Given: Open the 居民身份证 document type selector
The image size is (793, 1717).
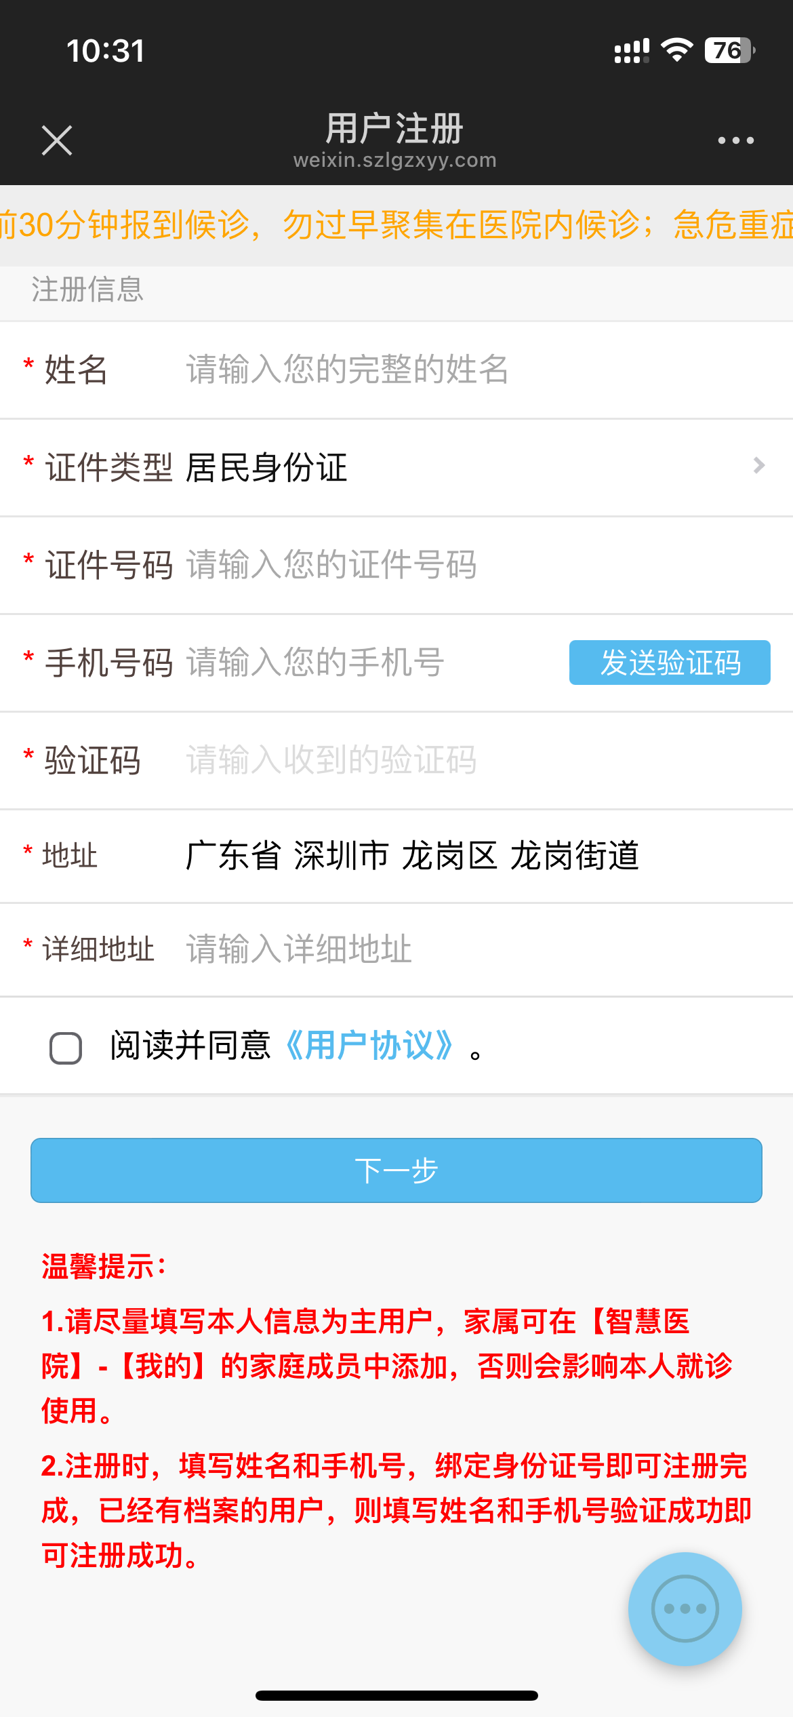Looking at the screenshot, I should [x=266, y=468].
